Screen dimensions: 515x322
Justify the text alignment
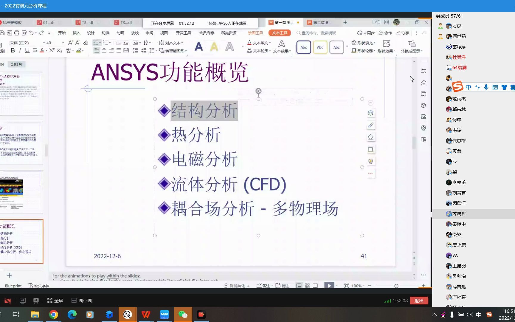(x=119, y=51)
